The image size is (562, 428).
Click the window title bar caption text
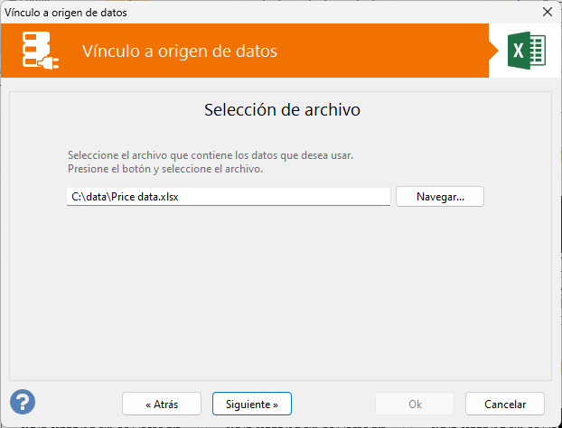coord(66,13)
